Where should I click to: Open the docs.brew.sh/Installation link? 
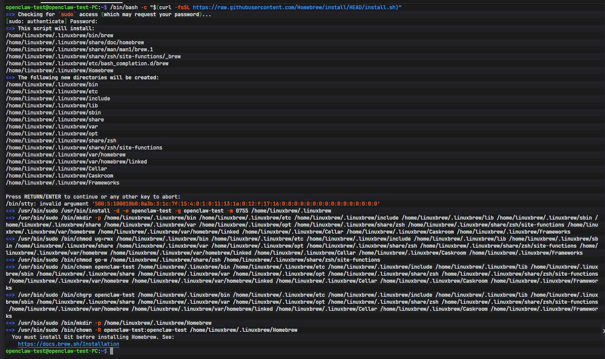(68, 344)
